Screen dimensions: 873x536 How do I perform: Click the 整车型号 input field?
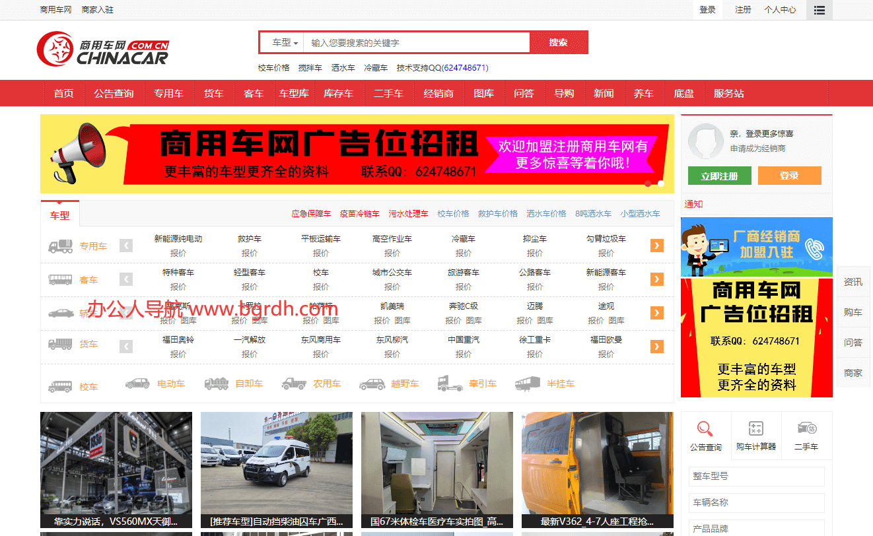click(x=756, y=476)
